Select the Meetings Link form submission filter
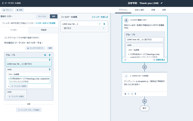This screenshot has width=193, height=121. pos(30,80)
